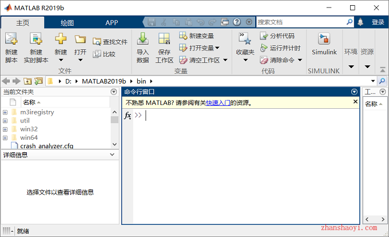Click the back arrow in address bar

[x=6, y=81]
